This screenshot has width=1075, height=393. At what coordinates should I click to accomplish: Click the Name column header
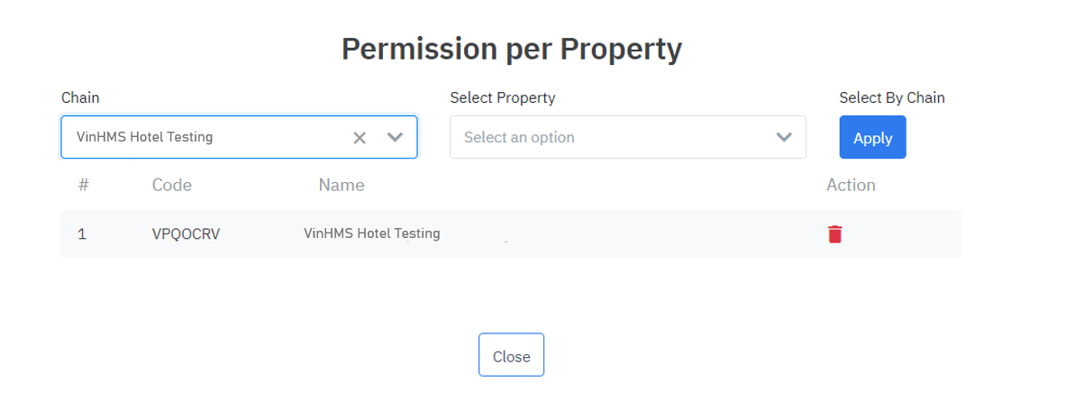tap(342, 185)
